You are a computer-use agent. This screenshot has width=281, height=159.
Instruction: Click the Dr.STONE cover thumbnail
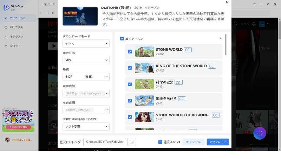80,16
